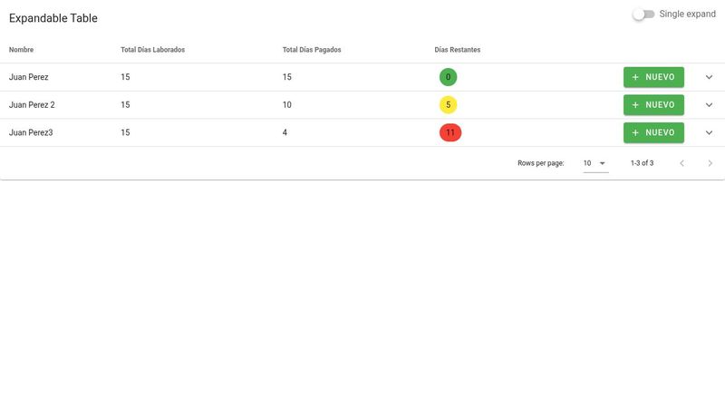Open the Rows per page dropdown
The width and height of the screenshot is (725, 408).
594,163
